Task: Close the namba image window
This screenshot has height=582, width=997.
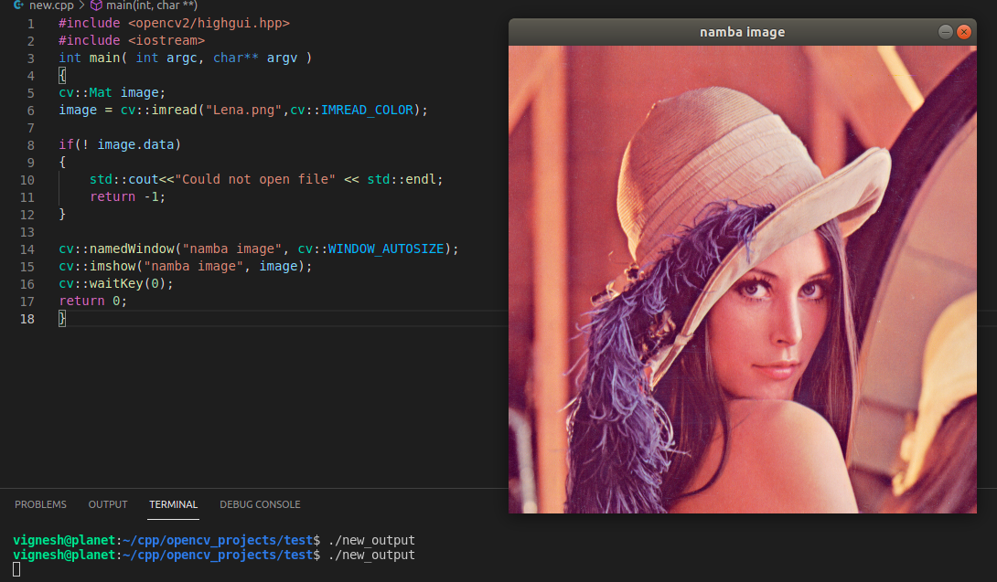Action: click(964, 32)
